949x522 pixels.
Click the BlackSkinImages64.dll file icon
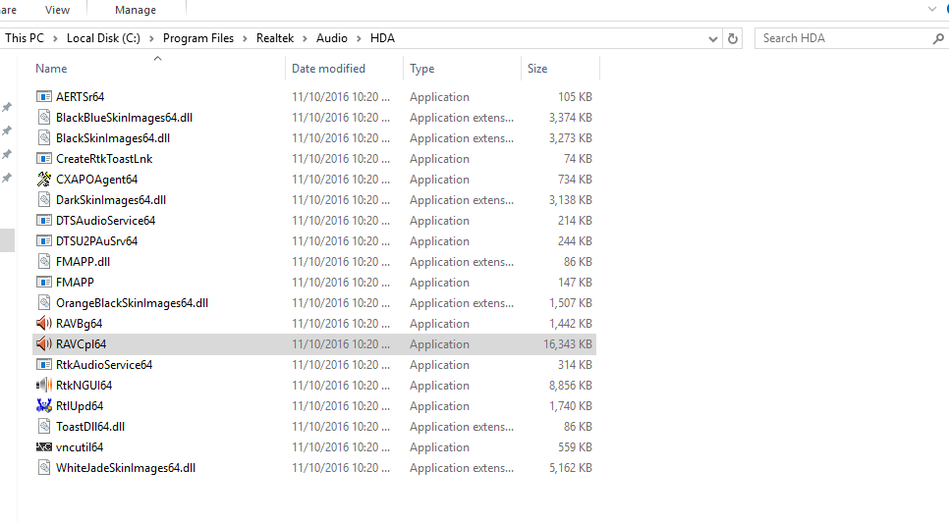tap(43, 137)
